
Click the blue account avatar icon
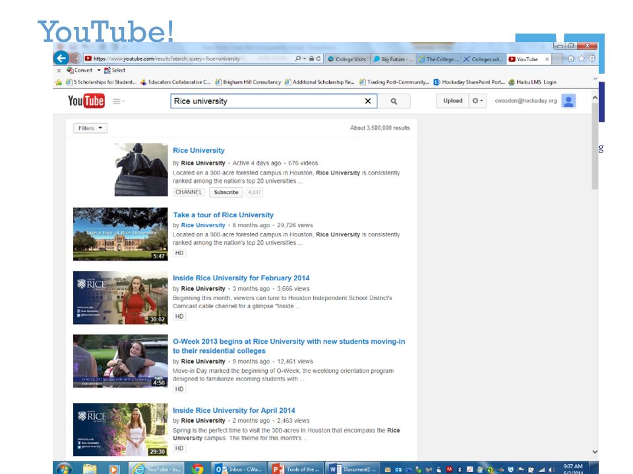(x=568, y=101)
